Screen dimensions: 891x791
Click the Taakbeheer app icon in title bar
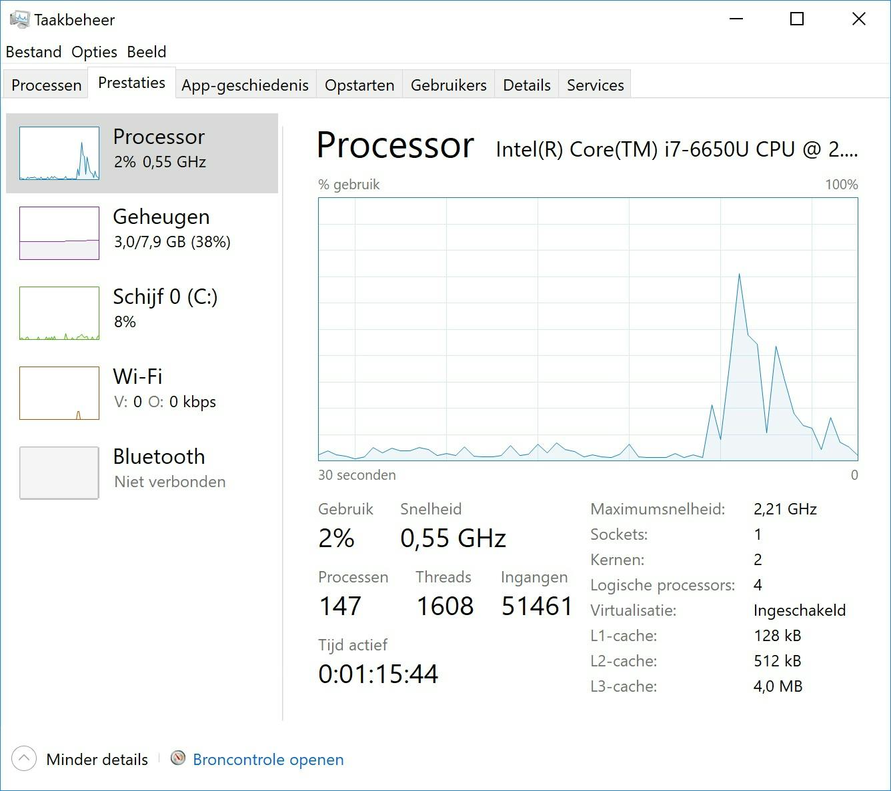19,19
